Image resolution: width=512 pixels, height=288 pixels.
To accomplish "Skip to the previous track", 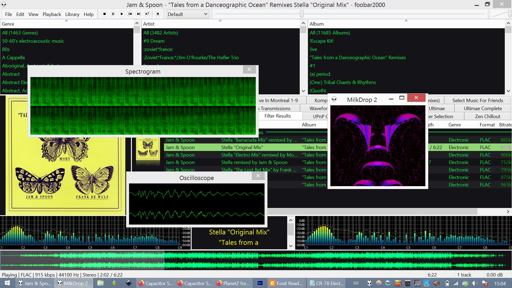I will 130,14.
